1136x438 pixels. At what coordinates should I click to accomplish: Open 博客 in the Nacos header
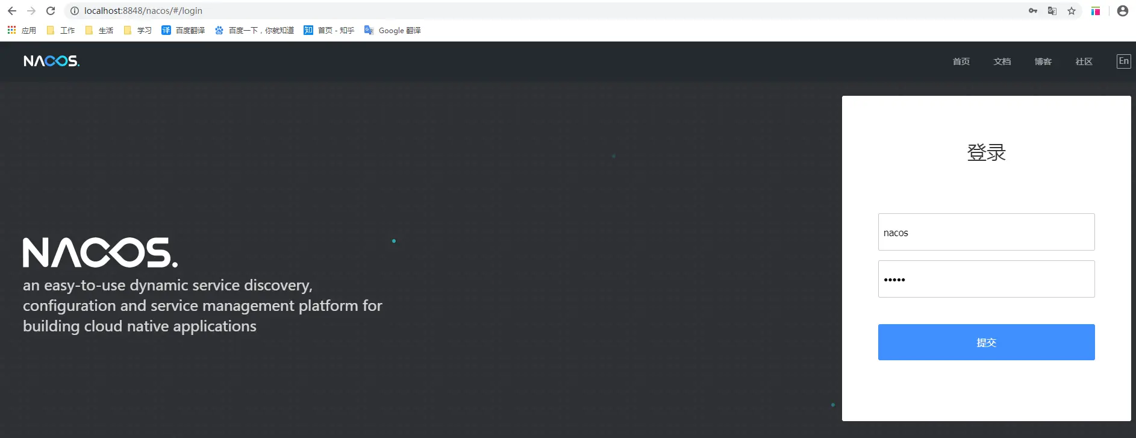click(1043, 61)
